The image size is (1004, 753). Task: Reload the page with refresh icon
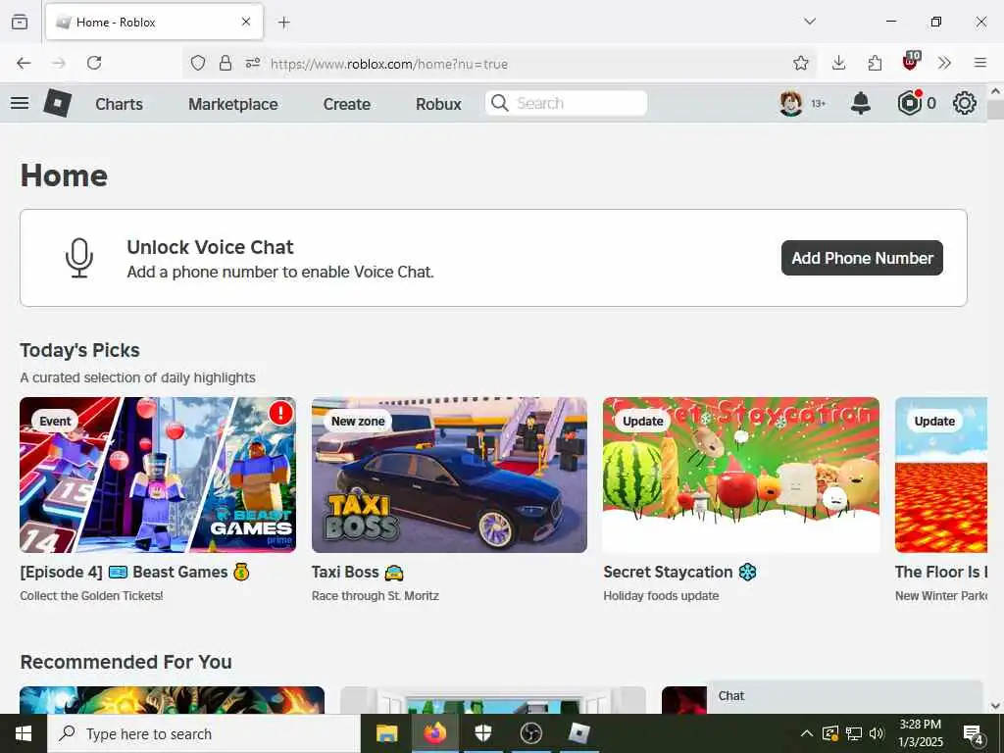pyautogui.click(x=94, y=63)
